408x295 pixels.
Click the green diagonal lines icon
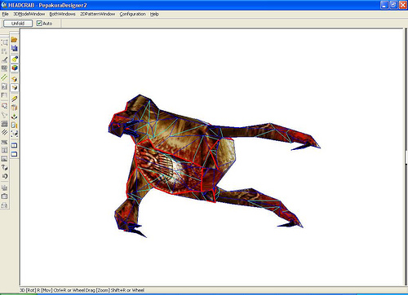pyautogui.click(x=4, y=77)
